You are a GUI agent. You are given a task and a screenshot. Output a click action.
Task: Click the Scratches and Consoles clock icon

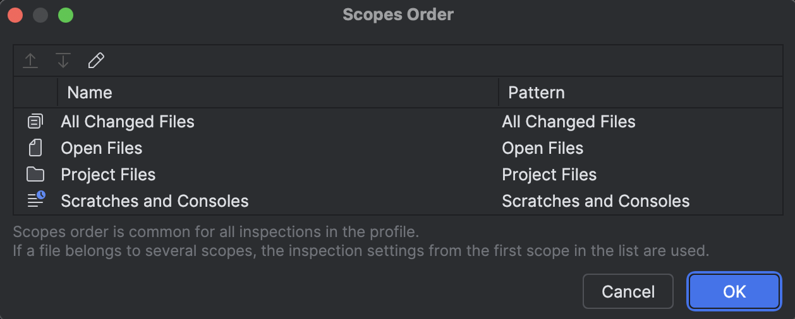click(x=36, y=200)
